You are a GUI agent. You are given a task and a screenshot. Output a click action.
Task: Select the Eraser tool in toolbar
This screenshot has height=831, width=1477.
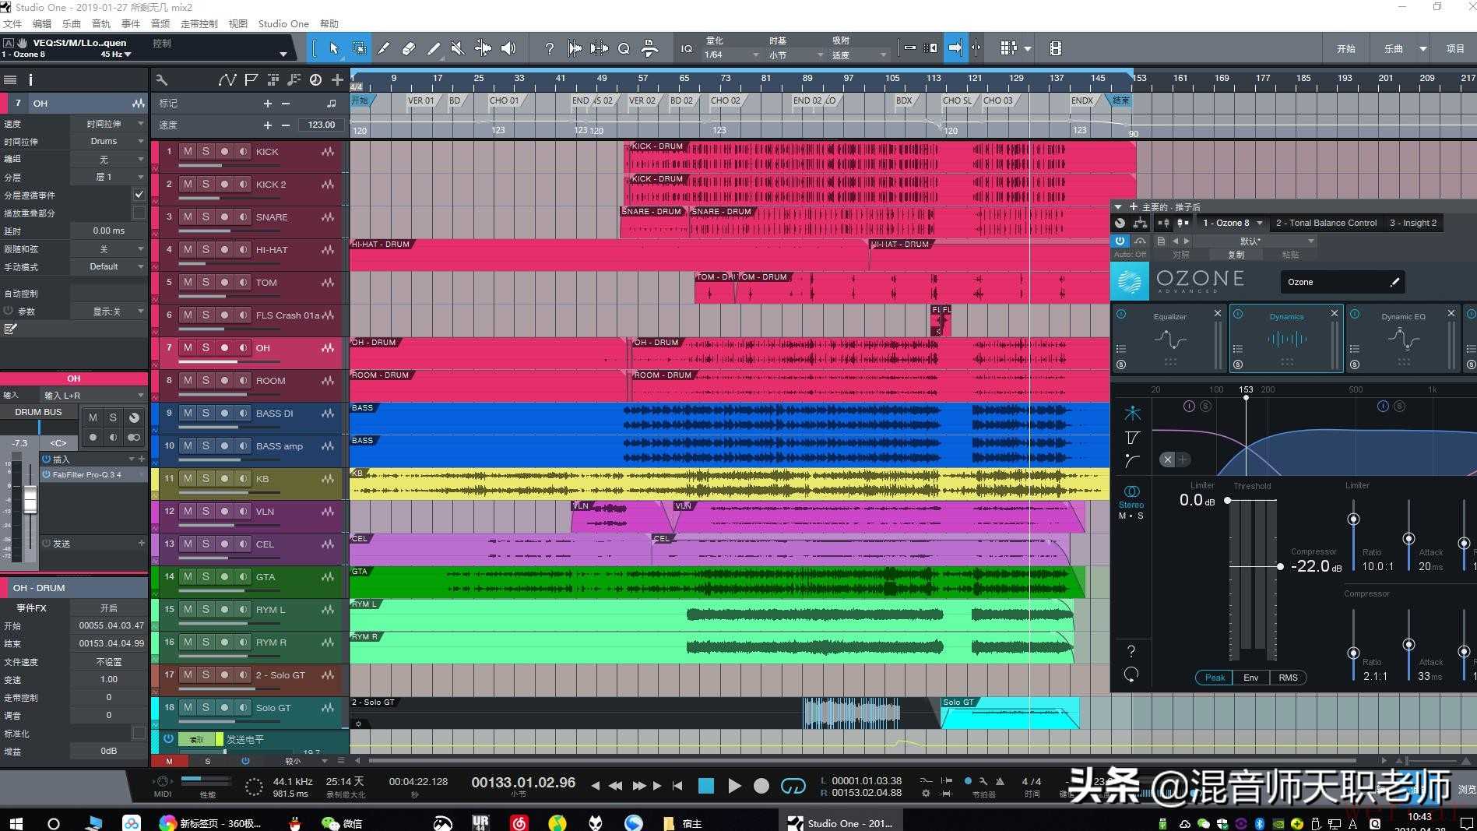409,48
